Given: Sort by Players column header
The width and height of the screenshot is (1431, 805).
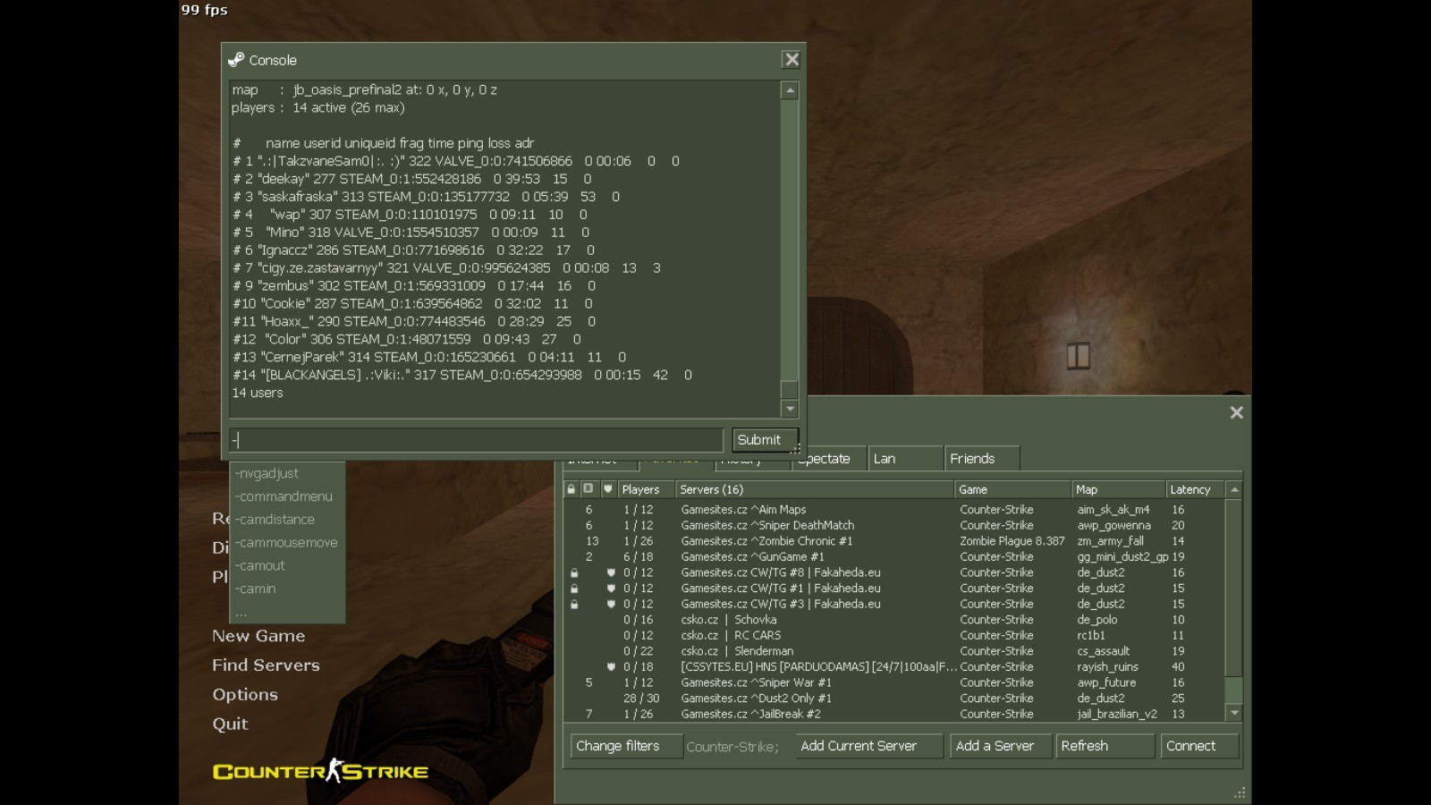Looking at the screenshot, I should point(646,489).
